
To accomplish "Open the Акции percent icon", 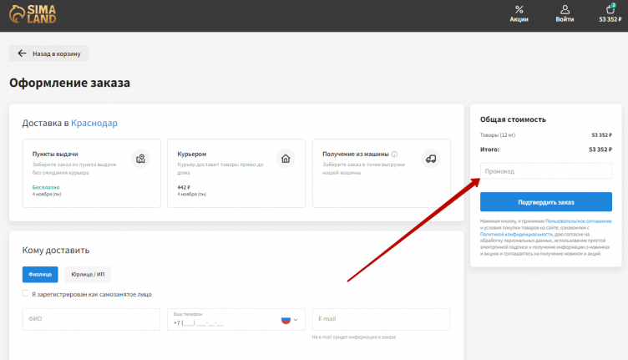I will coord(519,10).
